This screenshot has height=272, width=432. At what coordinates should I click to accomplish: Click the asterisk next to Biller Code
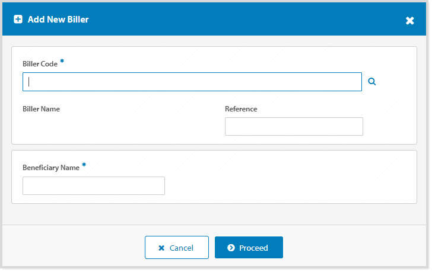[62, 62]
